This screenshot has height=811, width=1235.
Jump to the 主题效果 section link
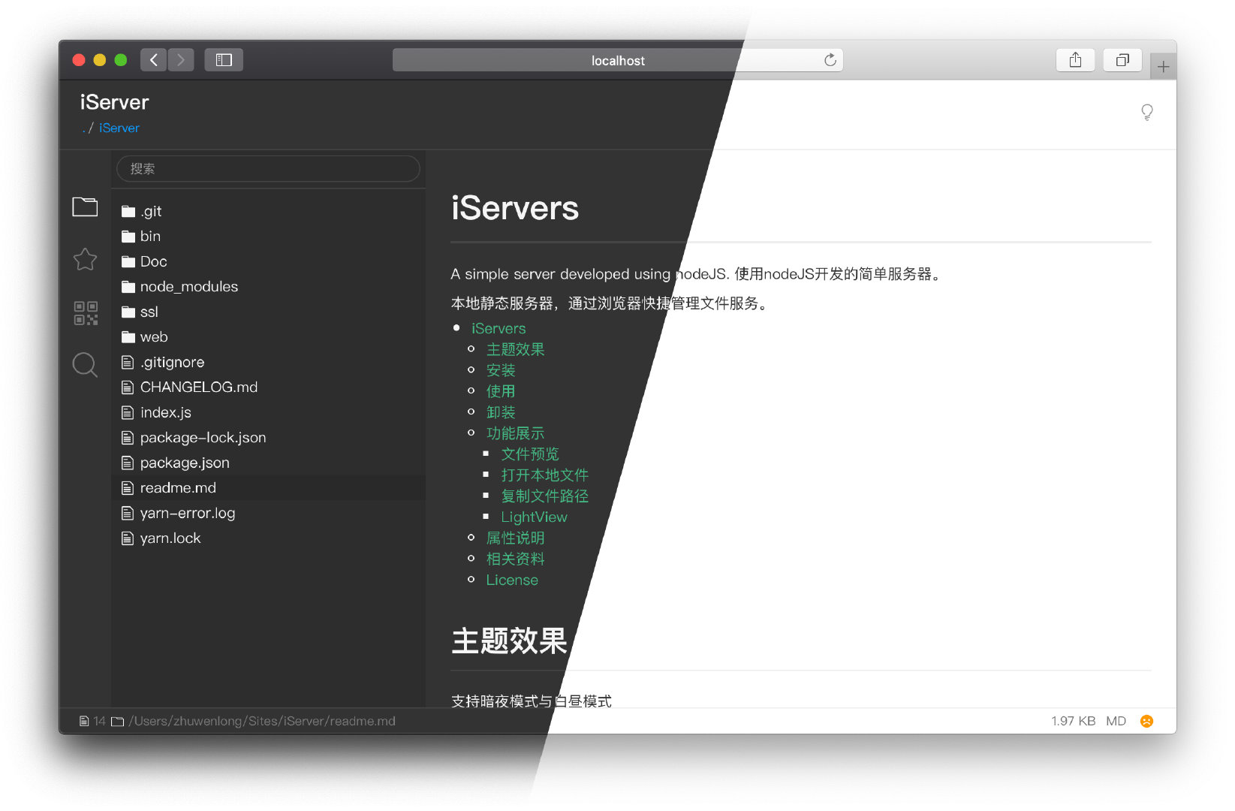(x=515, y=349)
